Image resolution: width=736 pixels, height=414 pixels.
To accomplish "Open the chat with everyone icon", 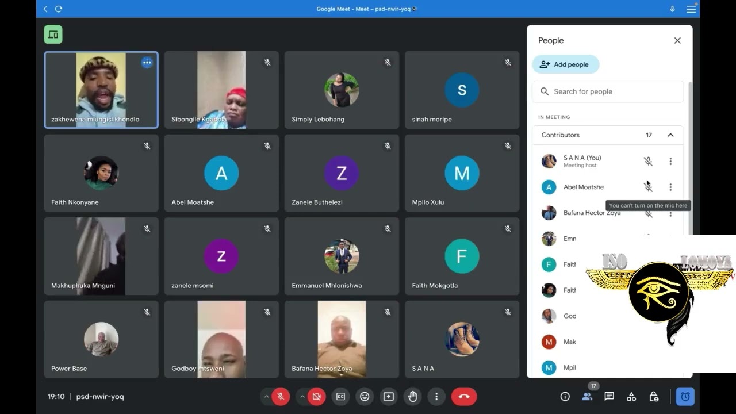I will [x=609, y=396].
